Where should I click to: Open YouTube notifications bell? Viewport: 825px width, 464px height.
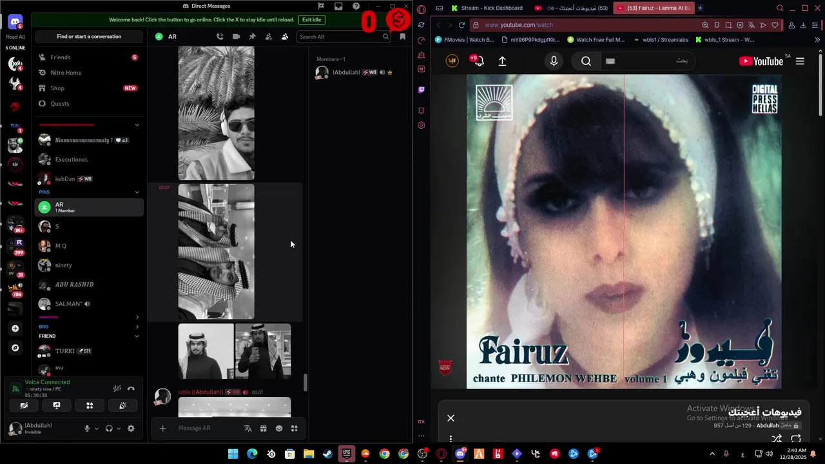[478, 61]
